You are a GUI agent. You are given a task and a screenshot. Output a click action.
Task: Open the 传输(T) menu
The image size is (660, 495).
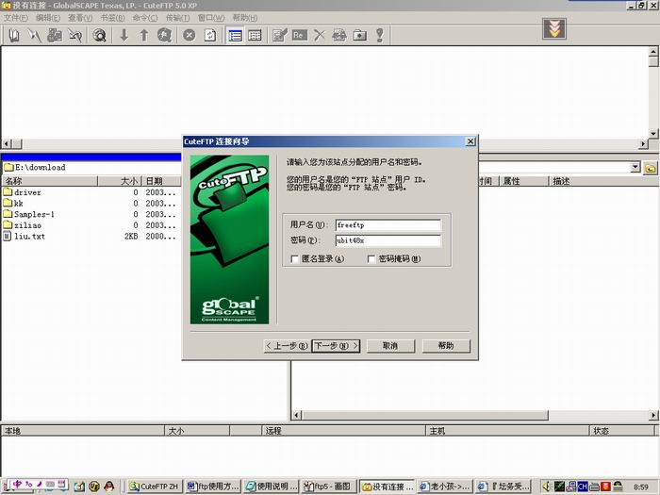pyautogui.click(x=177, y=18)
